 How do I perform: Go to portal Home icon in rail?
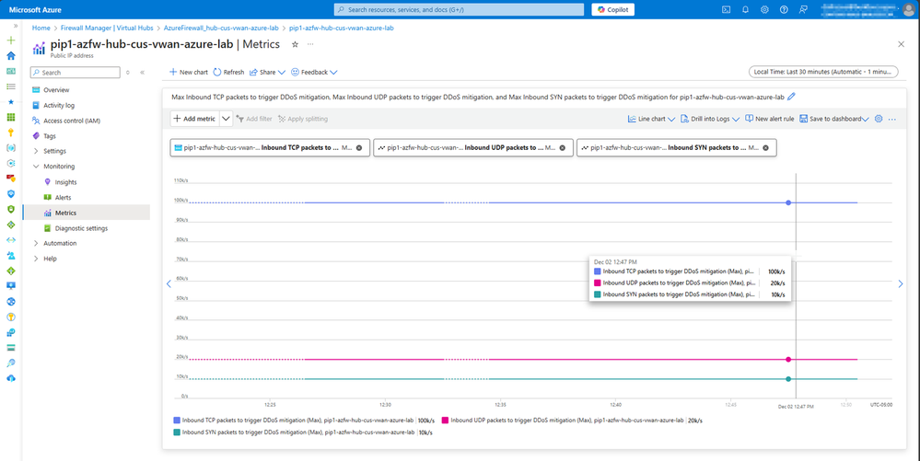coord(10,56)
